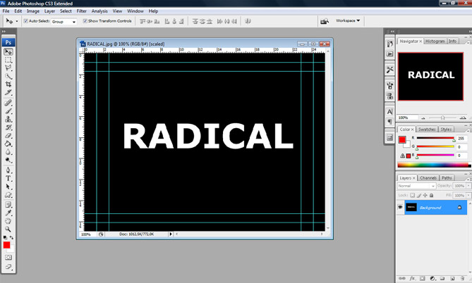
Task: Enable Show Transform Controls checkbox
Action: (85, 21)
